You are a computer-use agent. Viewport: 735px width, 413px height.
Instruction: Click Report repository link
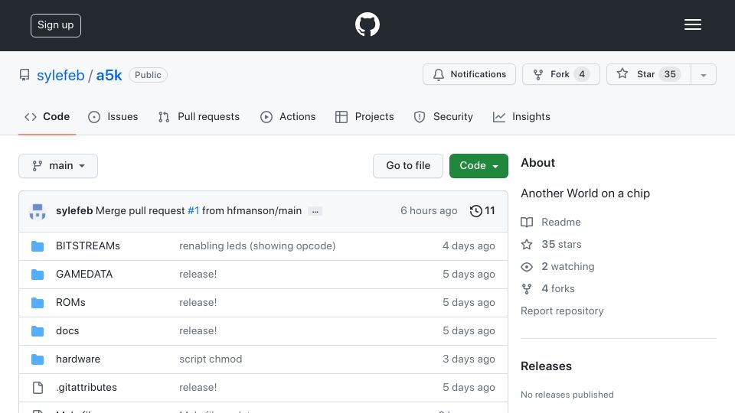point(562,311)
